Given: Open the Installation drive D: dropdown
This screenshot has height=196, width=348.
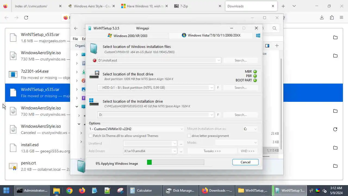Looking at the screenshot, I should click(x=212, y=115).
